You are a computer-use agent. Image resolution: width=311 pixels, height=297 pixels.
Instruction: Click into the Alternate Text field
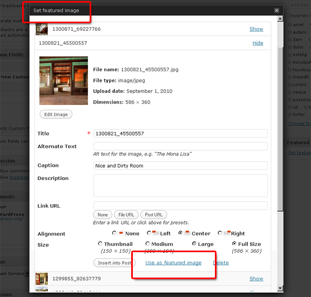pos(180,146)
